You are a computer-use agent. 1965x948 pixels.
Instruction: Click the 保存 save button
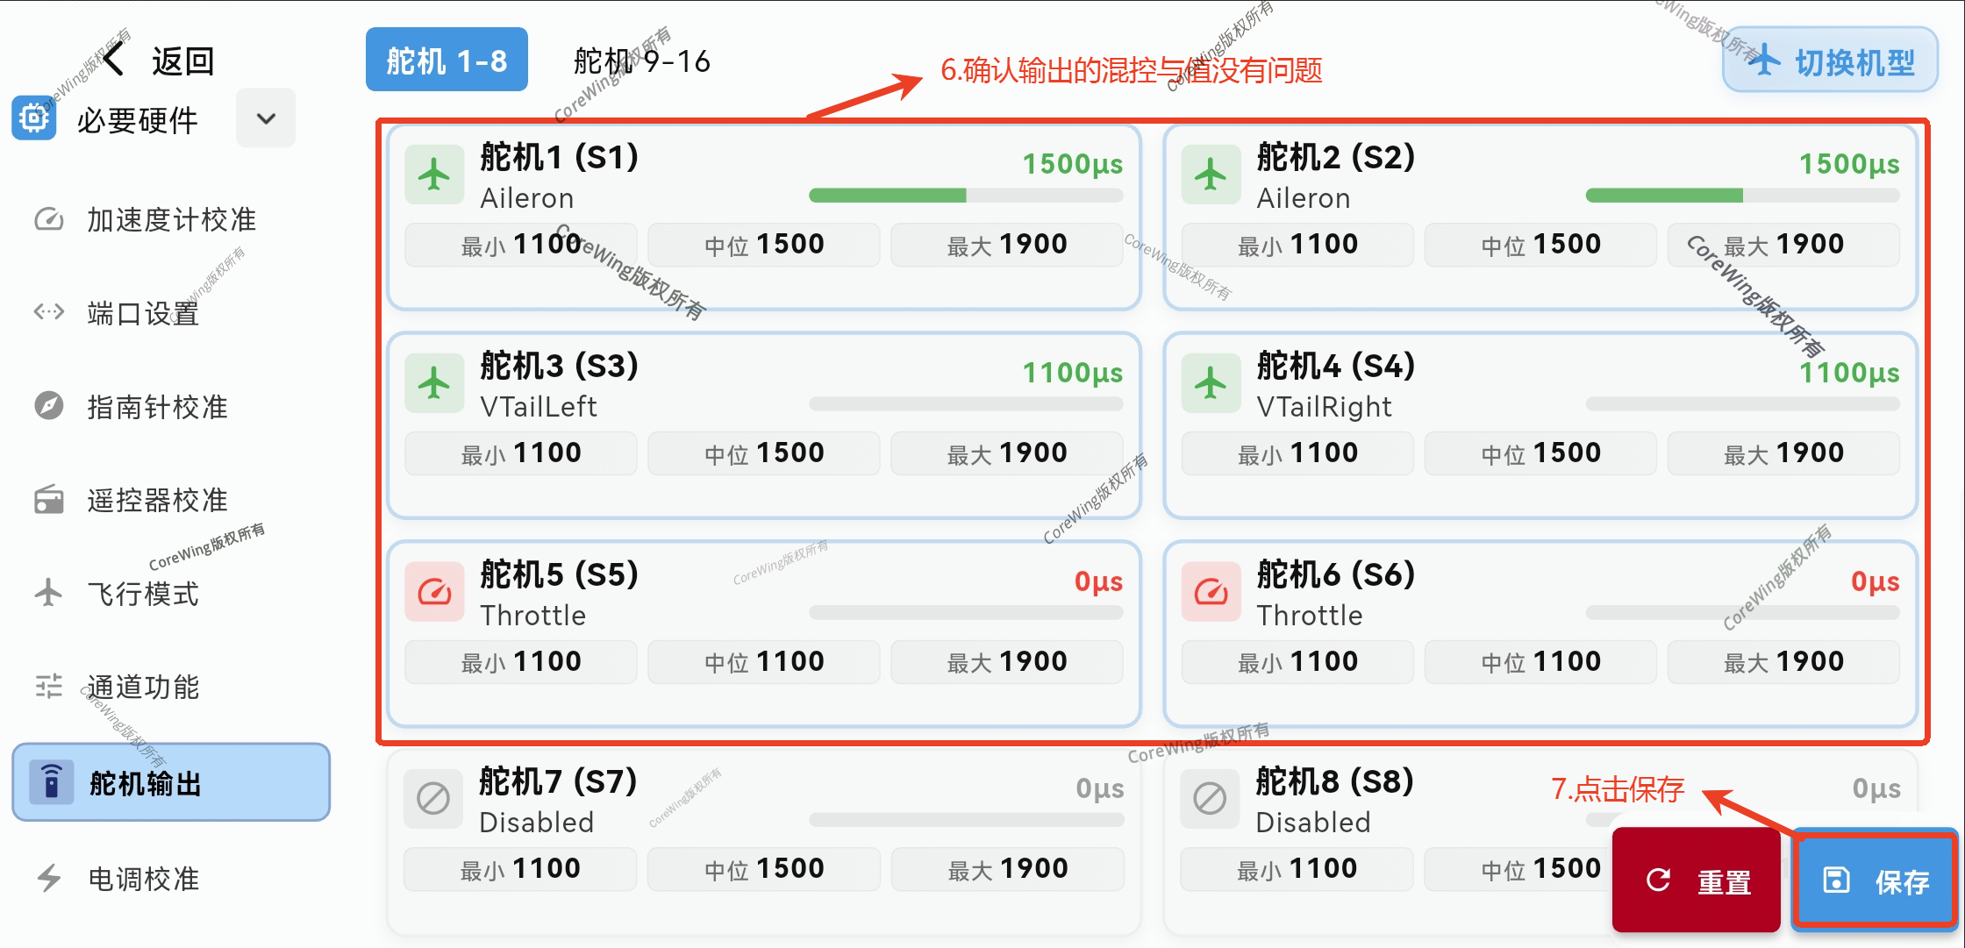click(x=1875, y=880)
